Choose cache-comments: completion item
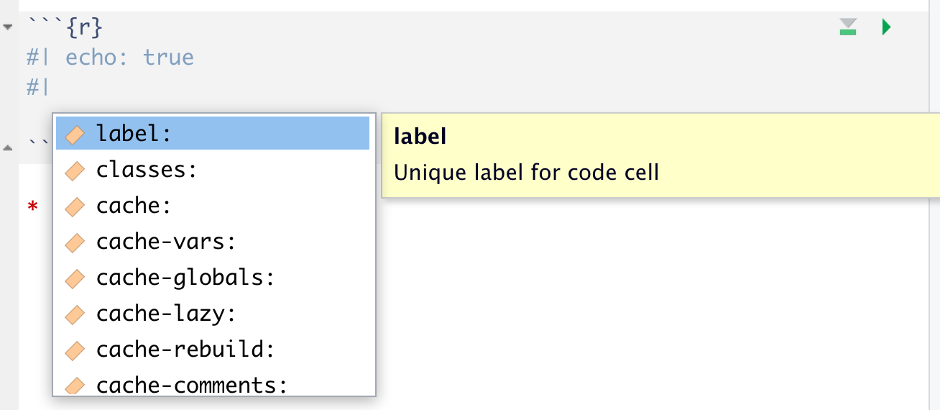The image size is (940, 410). point(192,386)
